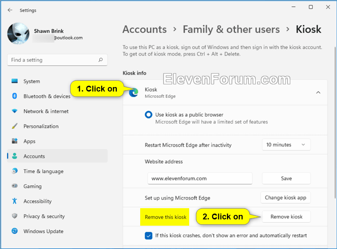
Task: Click the Time & language globe icon
Action: point(15,171)
